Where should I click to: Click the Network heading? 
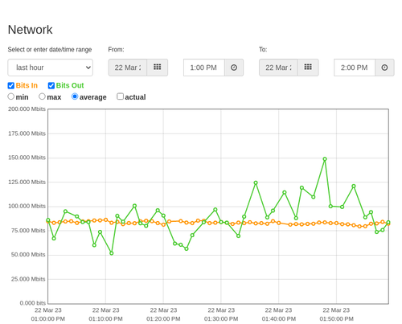pos(30,30)
